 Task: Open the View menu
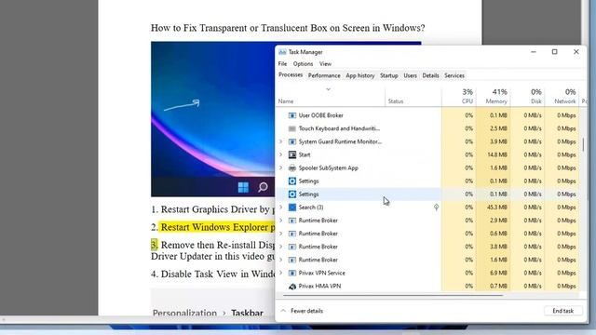coord(325,64)
